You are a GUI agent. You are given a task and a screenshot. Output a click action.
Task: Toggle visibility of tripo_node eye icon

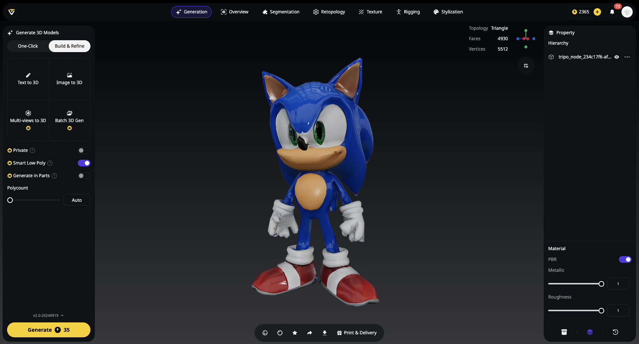(617, 57)
